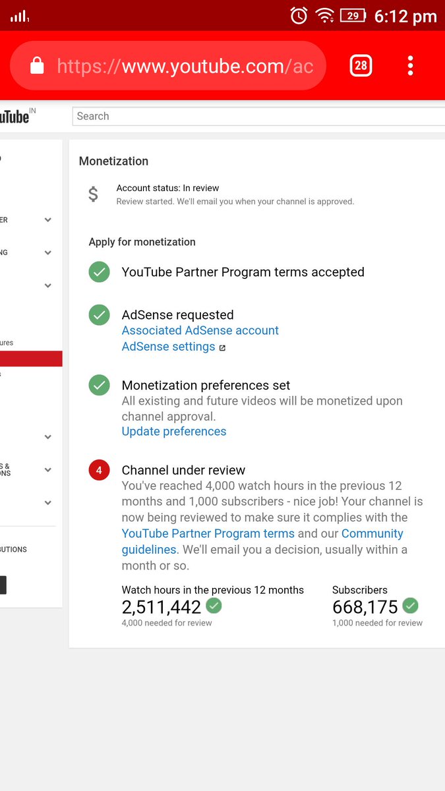Image resolution: width=445 pixels, height=791 pixels.
Task: Click the dollar sign account status icon
Action: point(93,194)
